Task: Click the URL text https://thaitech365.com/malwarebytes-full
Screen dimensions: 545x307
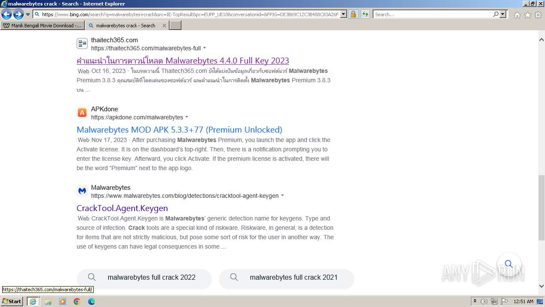Action: point(146,48)
